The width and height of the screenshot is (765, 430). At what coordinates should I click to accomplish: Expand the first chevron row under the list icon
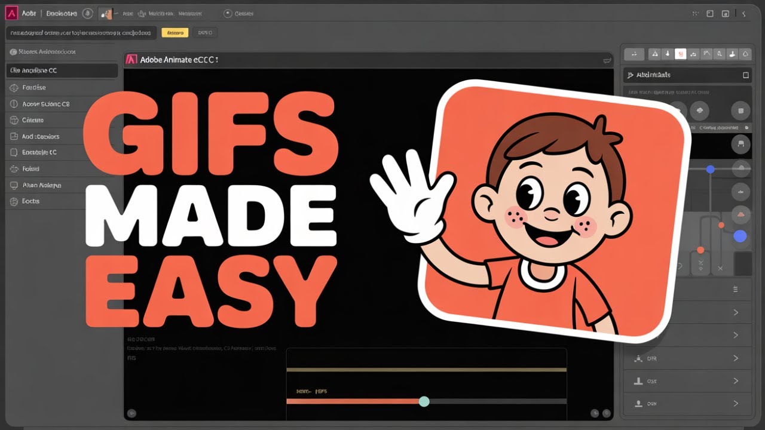736,312
